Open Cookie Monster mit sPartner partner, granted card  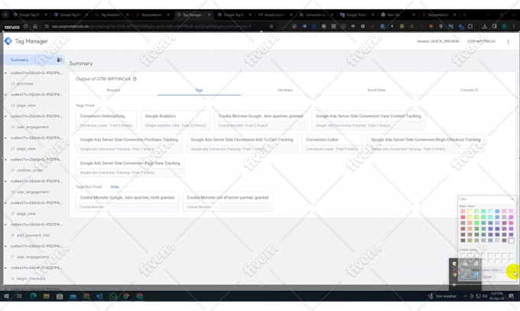pyautogui.click(x=228, y=201)
